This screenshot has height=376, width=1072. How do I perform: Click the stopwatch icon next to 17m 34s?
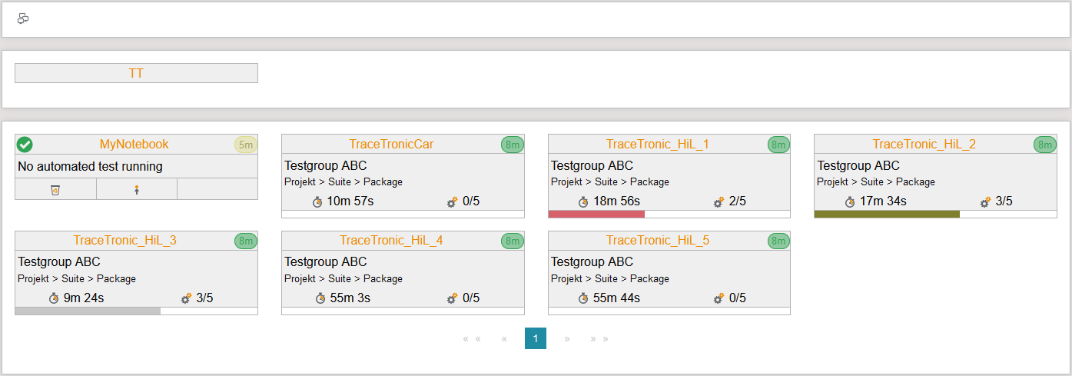(x=850, y=202)
